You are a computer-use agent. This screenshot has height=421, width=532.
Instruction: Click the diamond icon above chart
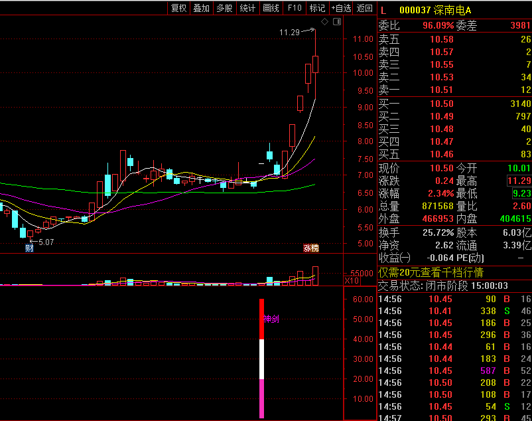coord(324,22)
